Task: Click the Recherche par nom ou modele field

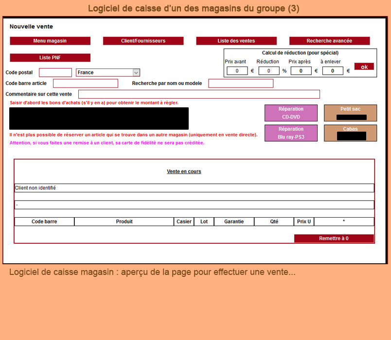Action: [241, 84]
